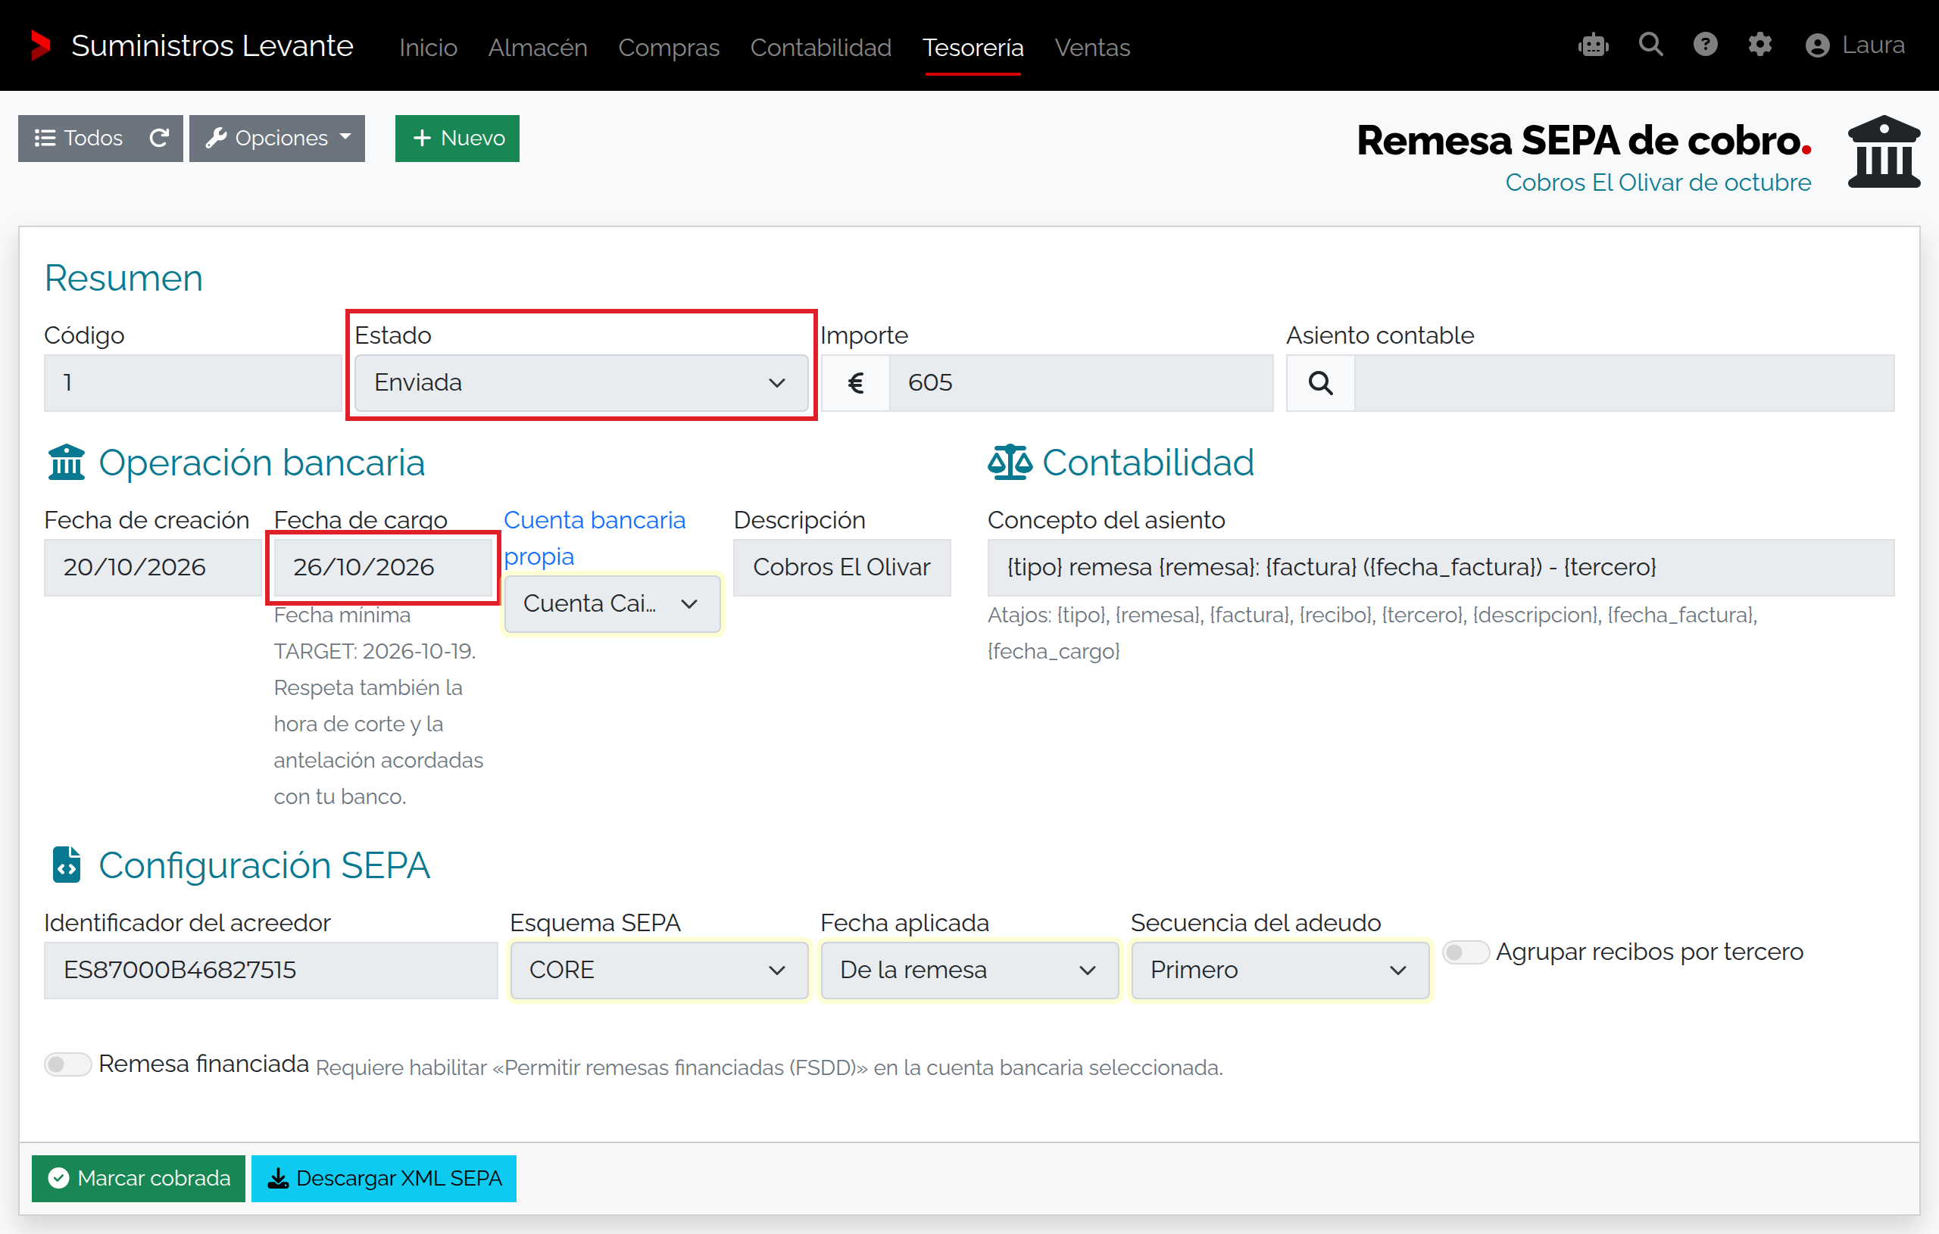Toggle Agrupar recibos por tercero switch
The image size is (1939, 1234).
coord(1466,952)
